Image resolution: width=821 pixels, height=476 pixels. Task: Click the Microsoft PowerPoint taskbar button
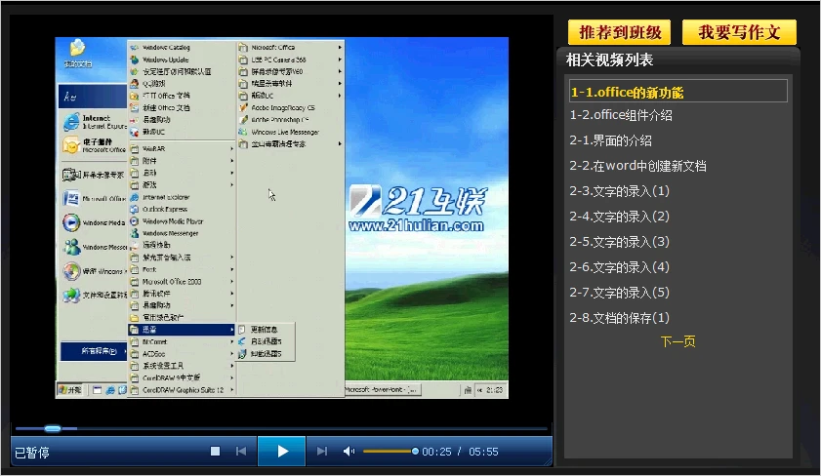point(382,390)
